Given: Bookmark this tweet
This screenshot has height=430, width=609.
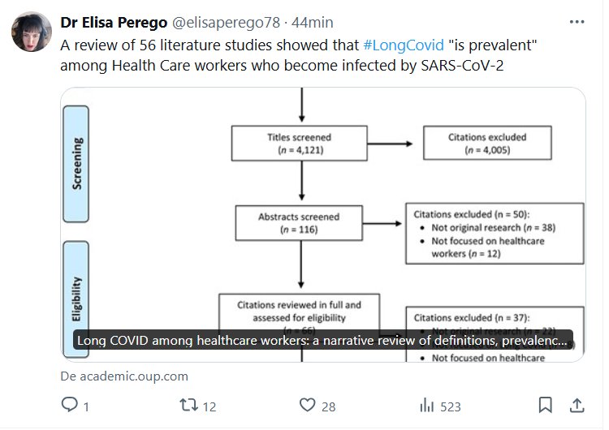Looking at the screenshot, I should pos(546,405).
